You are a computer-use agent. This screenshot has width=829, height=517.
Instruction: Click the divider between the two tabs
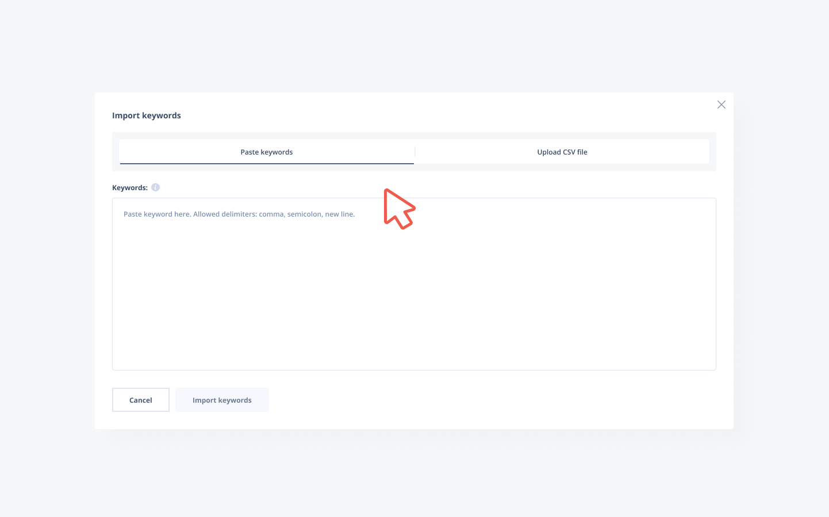pos(415,152)
